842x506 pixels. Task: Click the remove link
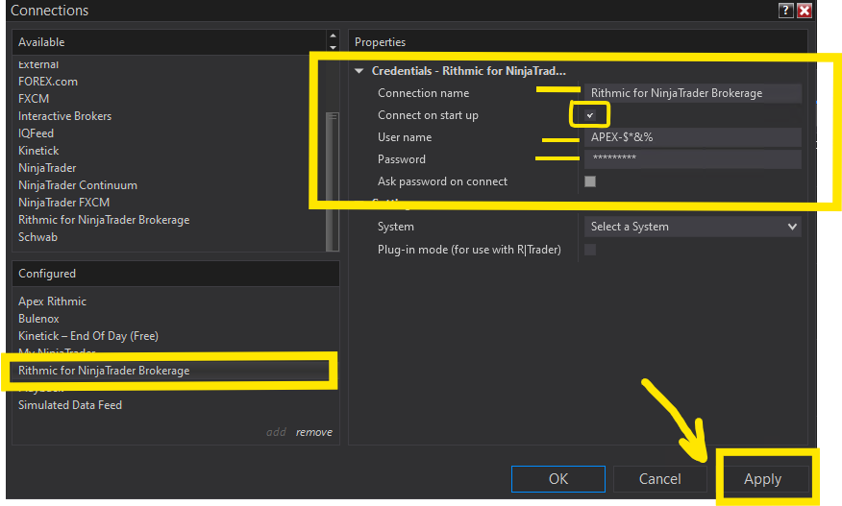313,432
